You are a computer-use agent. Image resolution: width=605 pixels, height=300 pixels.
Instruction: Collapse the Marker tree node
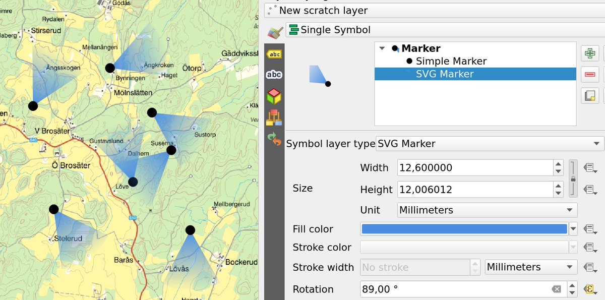tap(382, 48)
